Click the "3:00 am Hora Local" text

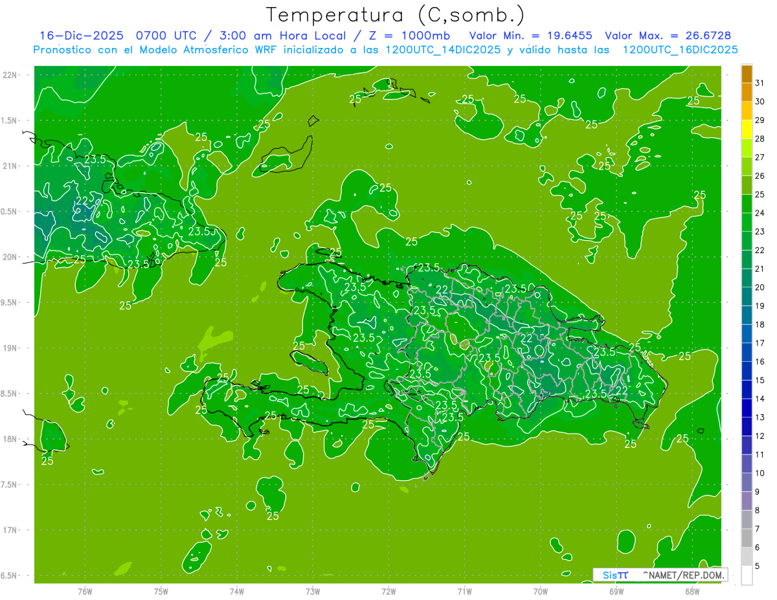(x=282, y=36)
